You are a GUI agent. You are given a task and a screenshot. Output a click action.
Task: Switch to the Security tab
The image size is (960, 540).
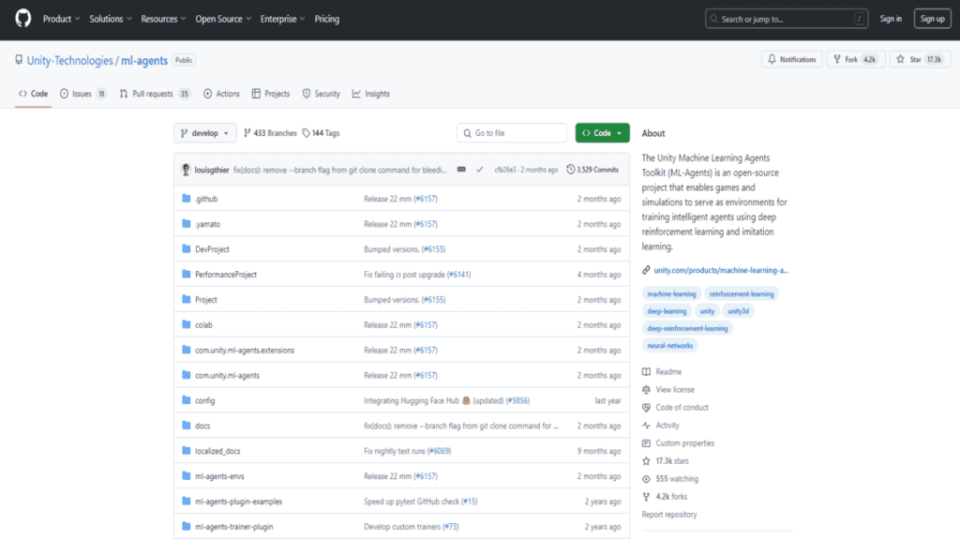click(x=322, y=94)
